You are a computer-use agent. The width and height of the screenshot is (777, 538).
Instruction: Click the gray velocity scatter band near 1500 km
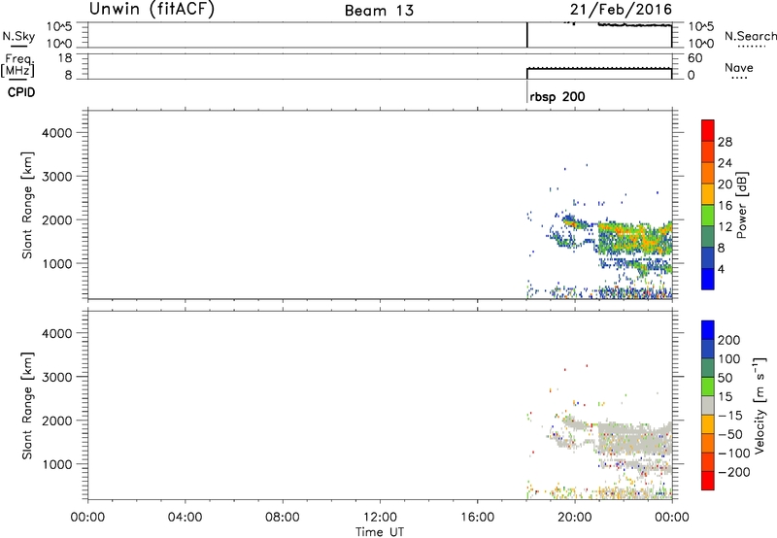click(x=637, y=440)
